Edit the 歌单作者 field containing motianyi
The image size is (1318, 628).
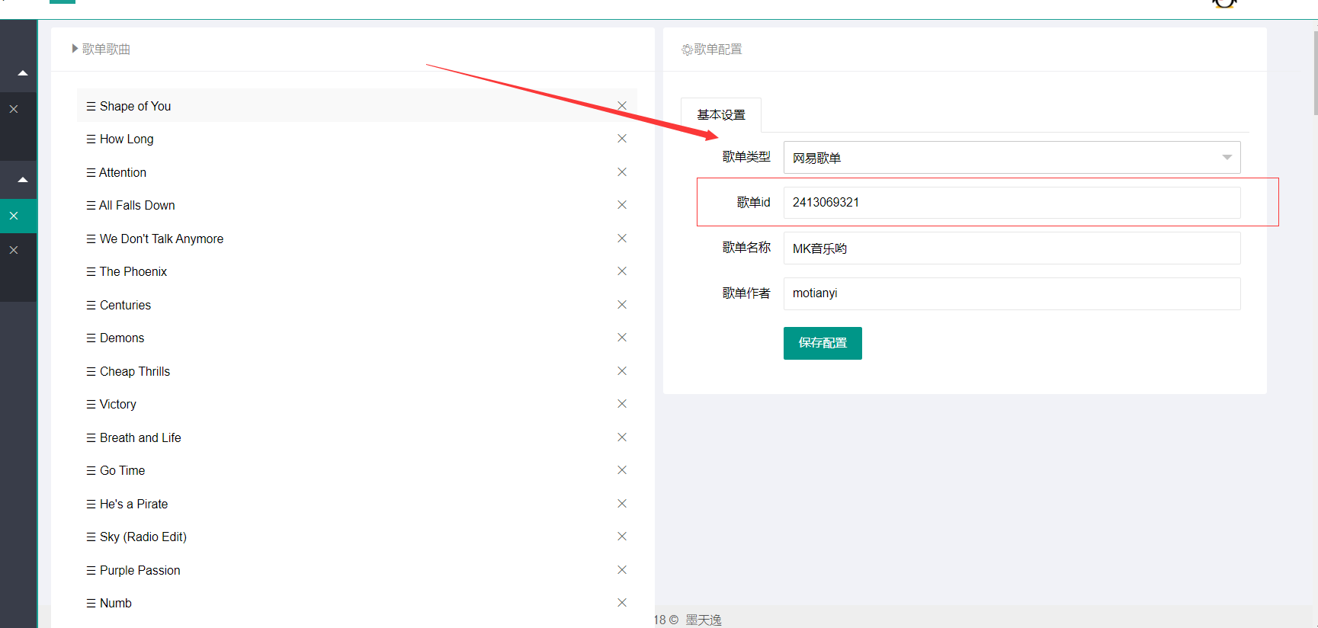pos(1012,293)
